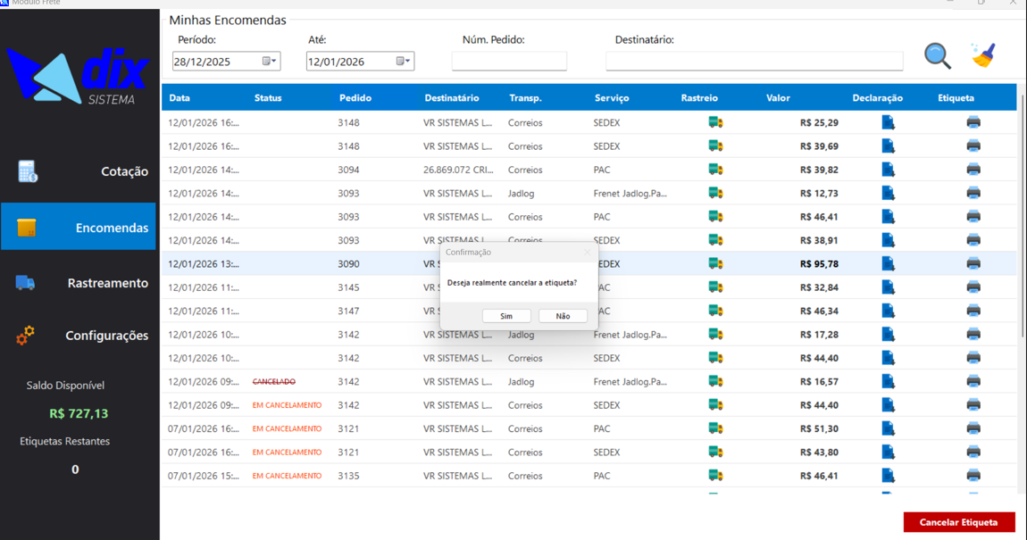Open the Até date picker dropdown
This screenshot has width=1027, height=540.
pyautogui.click(x=404, y=62)
